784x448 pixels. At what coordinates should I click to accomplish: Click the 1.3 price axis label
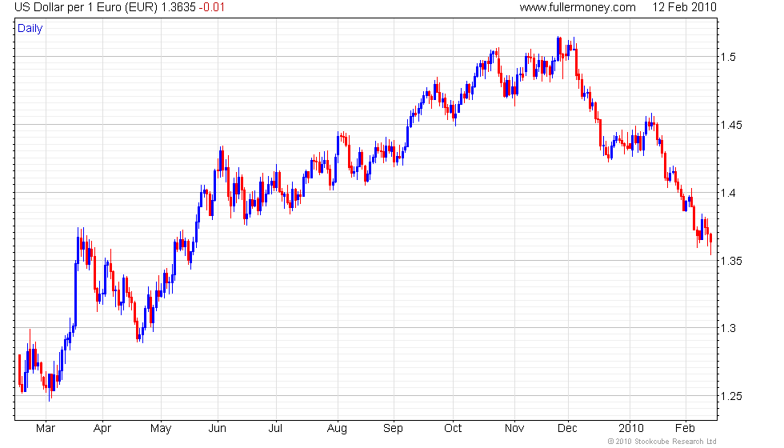[x=728, y=329]
